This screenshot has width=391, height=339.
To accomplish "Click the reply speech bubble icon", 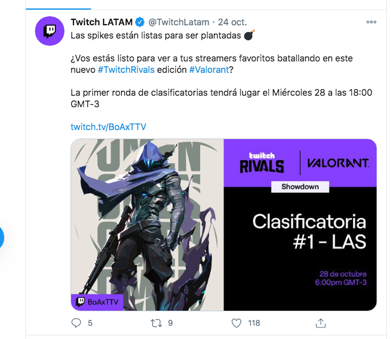I will tap(76, 323).
